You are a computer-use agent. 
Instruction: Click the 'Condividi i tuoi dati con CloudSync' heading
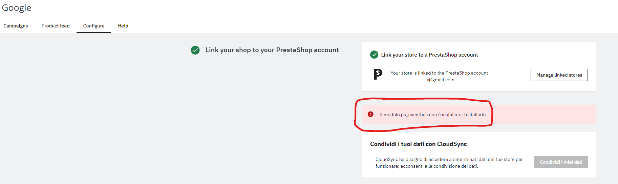pos(418,144)
